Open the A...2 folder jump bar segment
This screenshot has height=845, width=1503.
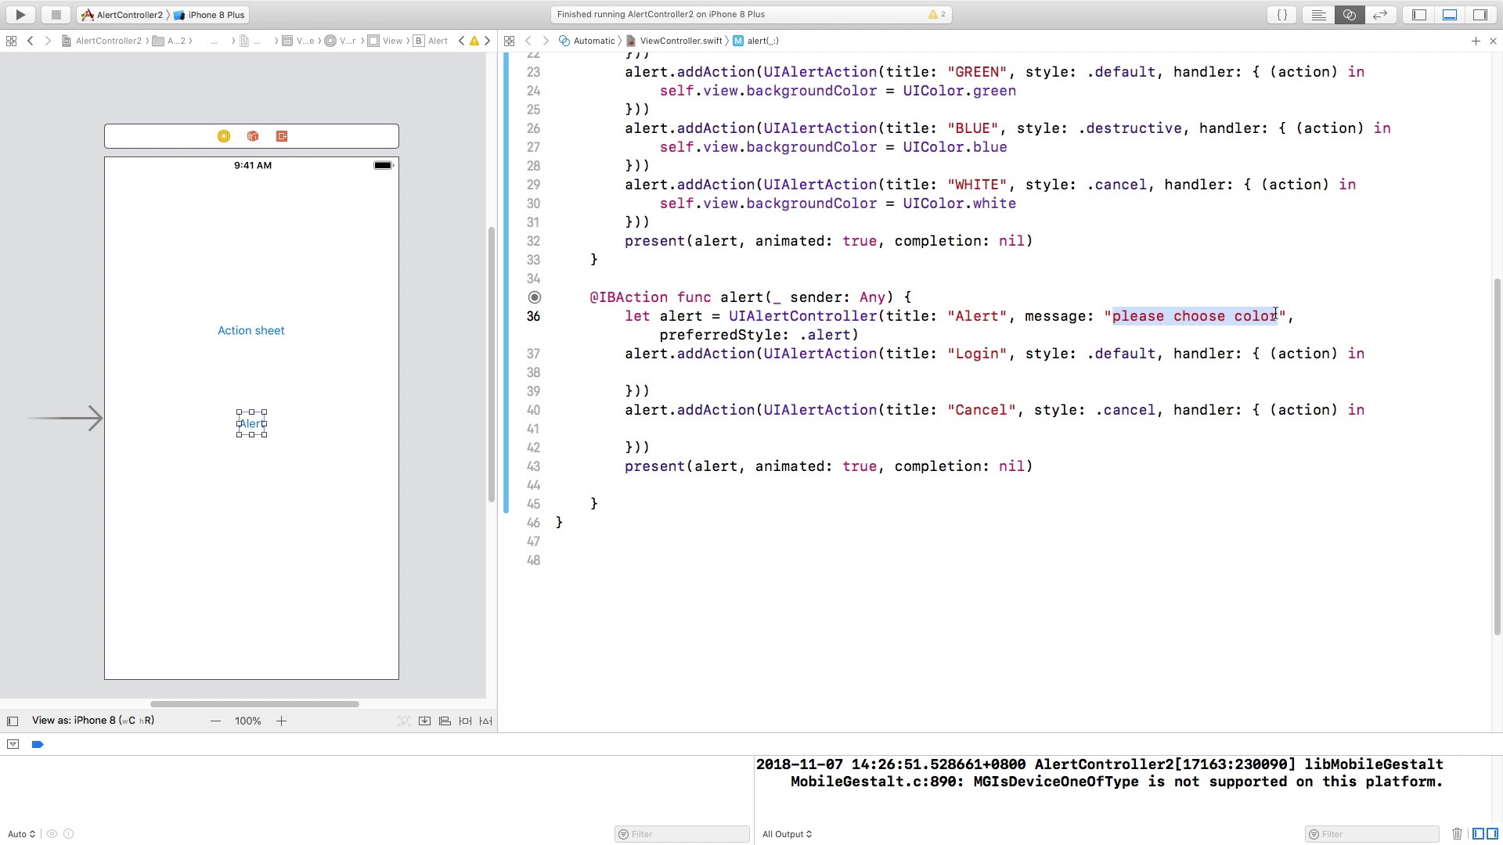[170, 41]
